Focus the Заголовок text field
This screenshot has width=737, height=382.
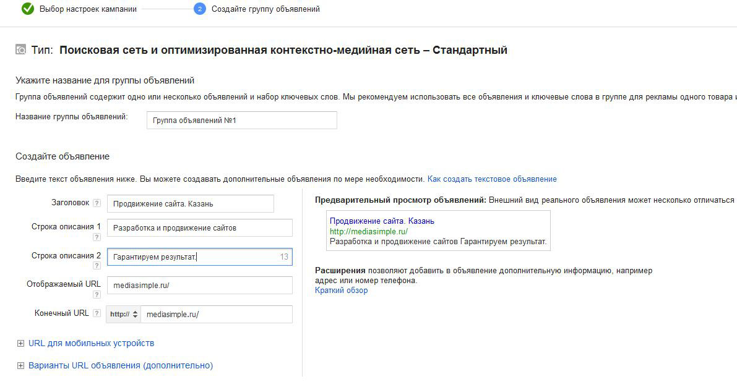tap(190, 204)
